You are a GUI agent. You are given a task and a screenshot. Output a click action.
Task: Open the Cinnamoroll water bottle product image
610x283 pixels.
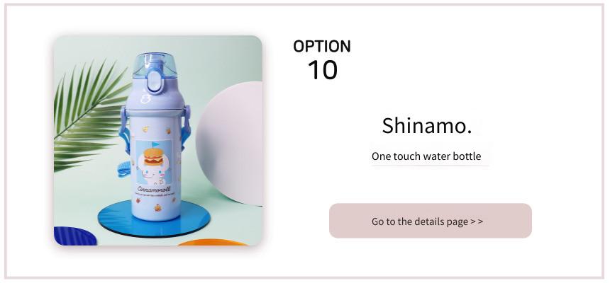tap(158, 141)
